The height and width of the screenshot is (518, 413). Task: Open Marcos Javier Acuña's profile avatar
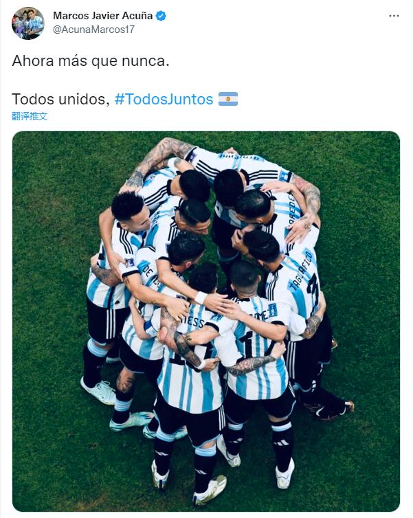[x=28, y=23]
